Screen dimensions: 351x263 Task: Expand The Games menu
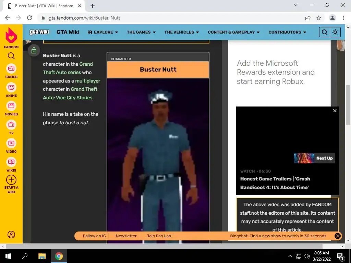(141, 32)
